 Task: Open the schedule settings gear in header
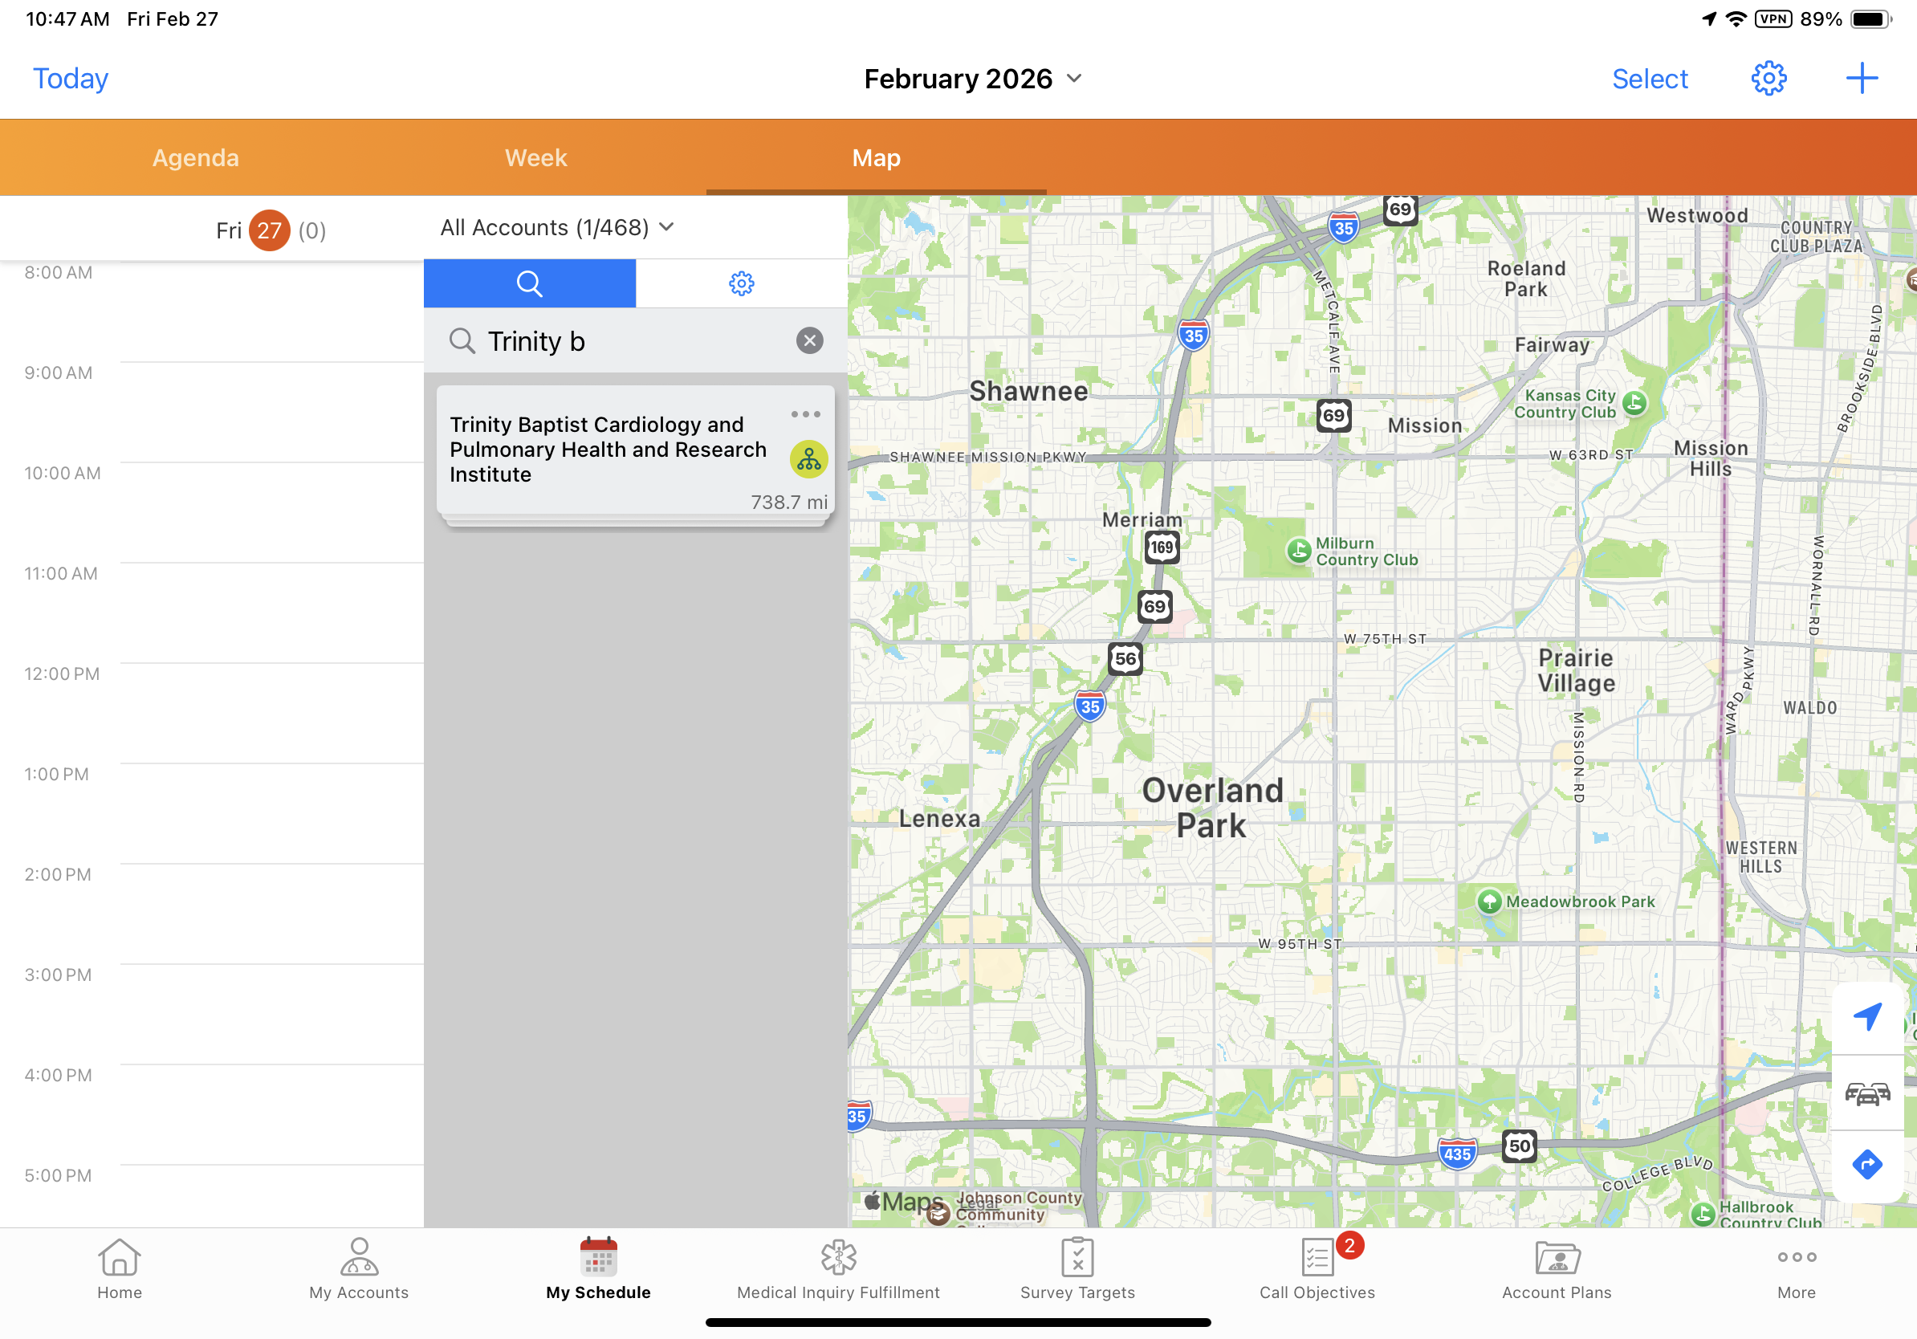(1768, 79)
